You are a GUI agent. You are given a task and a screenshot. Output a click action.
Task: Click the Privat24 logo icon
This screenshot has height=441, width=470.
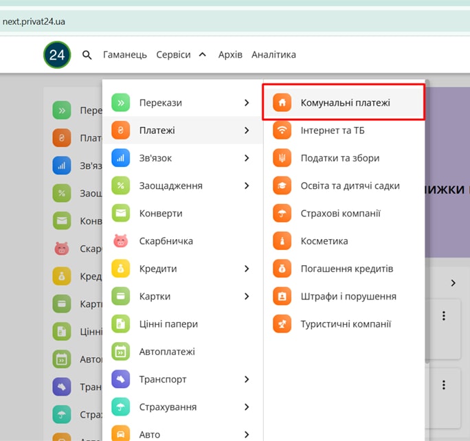(x=57, y=55)
